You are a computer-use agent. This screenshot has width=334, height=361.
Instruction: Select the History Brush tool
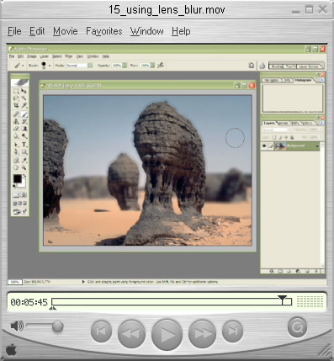[x=24, y=122]
